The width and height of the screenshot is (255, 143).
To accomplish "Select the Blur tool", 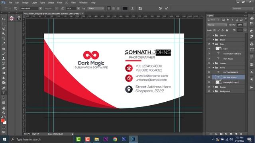I will coord(4,78).
